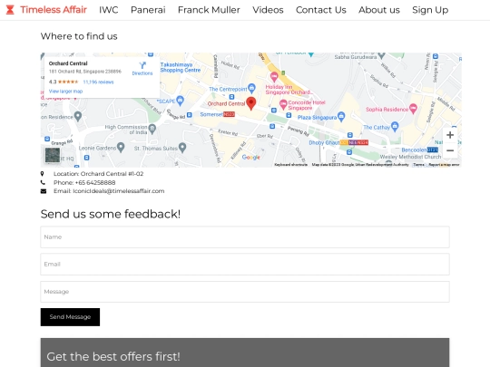Get Directions to Orchard Central
The width and height of the screenshot is (490, 367).
point(142,68)
